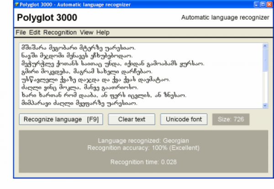Open the Recognition menu
Screen dimensions: 274x189
(60, 32)
